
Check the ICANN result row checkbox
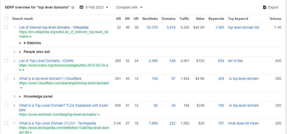click(6, 61)
